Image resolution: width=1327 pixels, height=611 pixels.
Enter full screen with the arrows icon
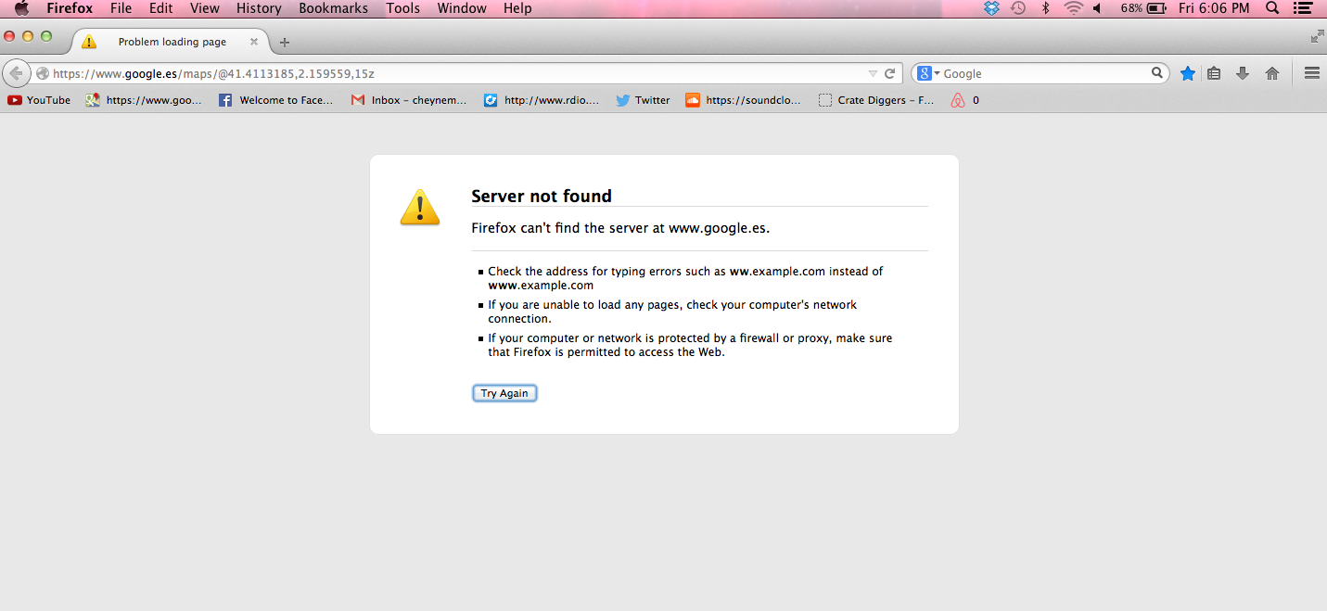[x=1317, y=36]
